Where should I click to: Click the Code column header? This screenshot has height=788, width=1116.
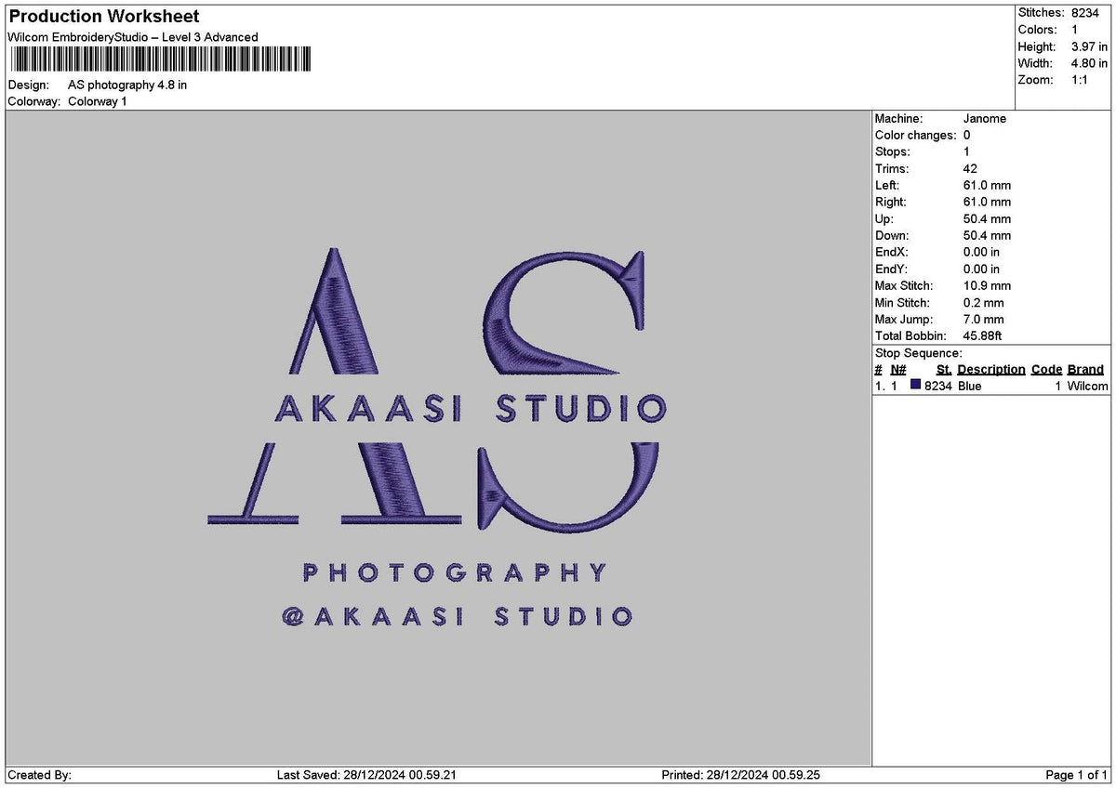click(x=1046, y=369)
